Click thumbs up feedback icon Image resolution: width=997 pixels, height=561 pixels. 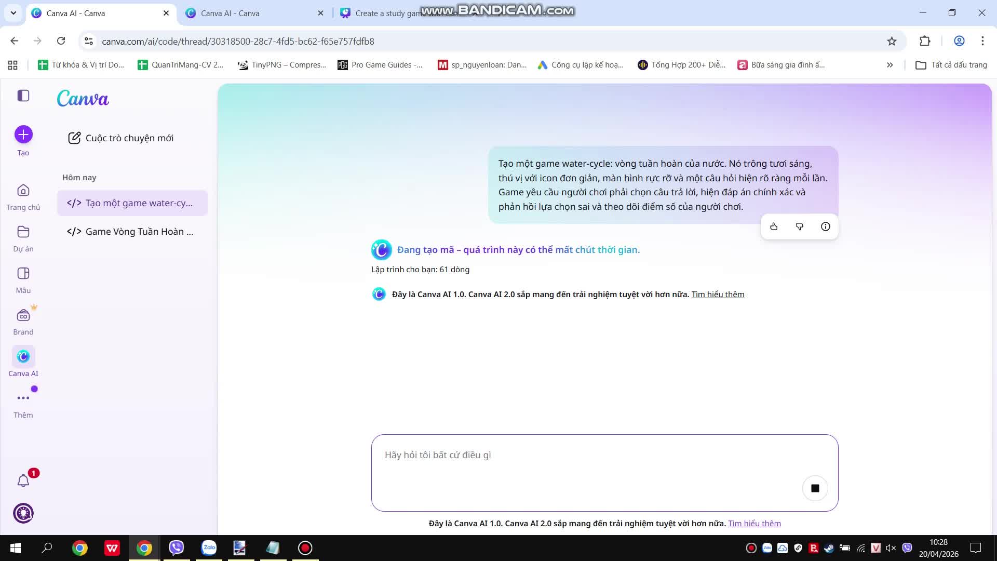click(774, 226)
